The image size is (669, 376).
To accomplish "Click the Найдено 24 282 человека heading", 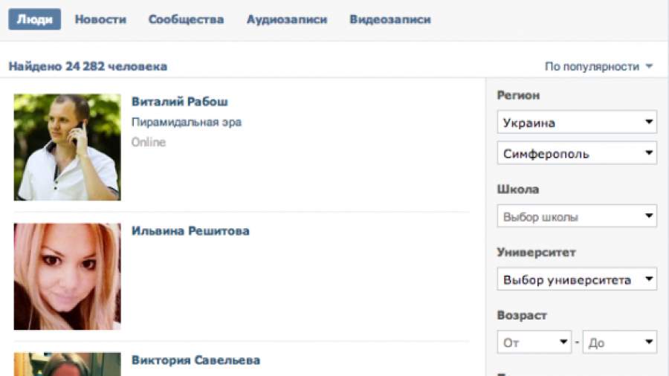I will (x=88, y=66).
